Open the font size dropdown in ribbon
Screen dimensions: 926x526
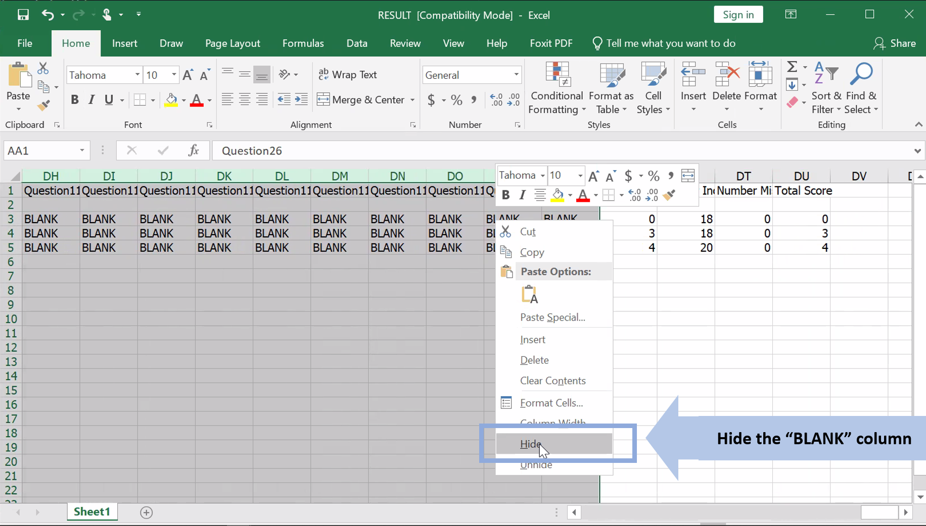point(174,75)
